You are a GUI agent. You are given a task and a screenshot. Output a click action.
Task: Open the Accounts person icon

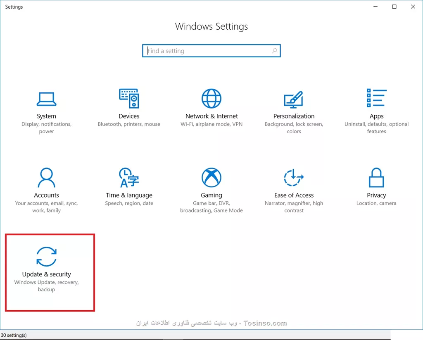point(46,177)
